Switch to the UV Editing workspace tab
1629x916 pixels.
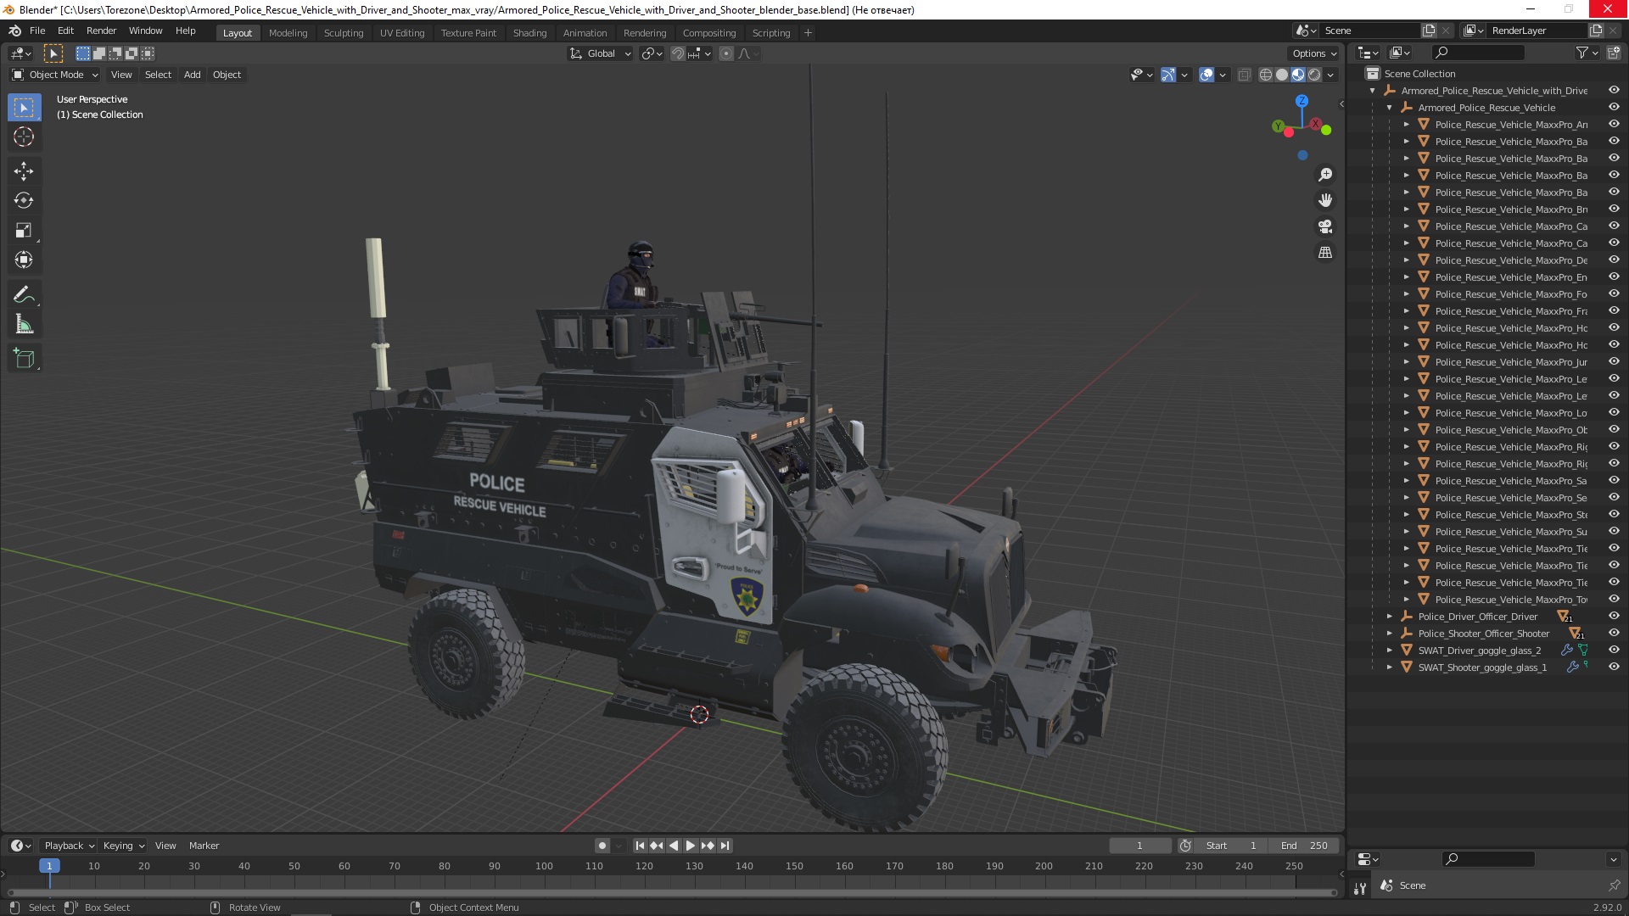coord(402,33)
